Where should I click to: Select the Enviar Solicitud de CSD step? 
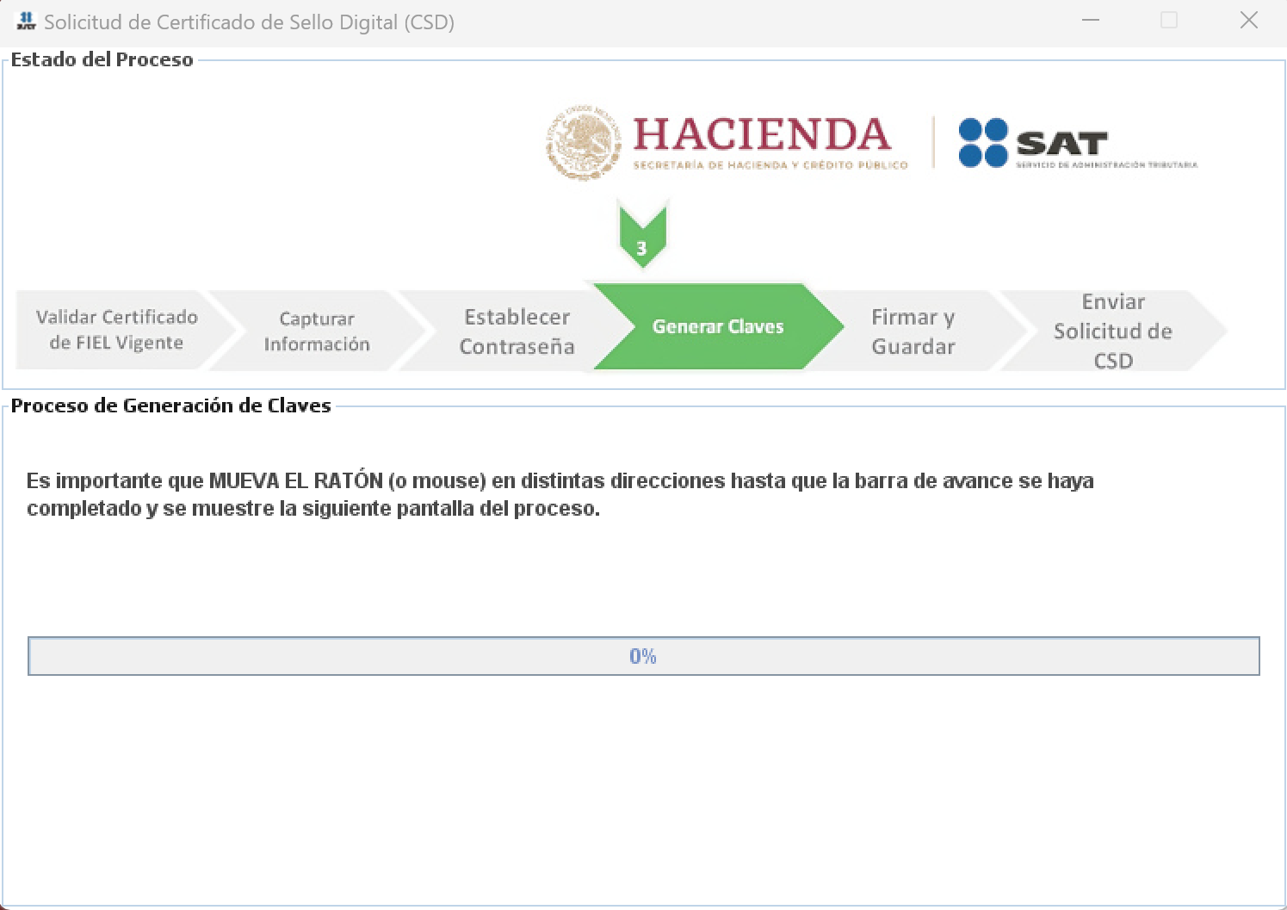click(x=1113, y=331)
